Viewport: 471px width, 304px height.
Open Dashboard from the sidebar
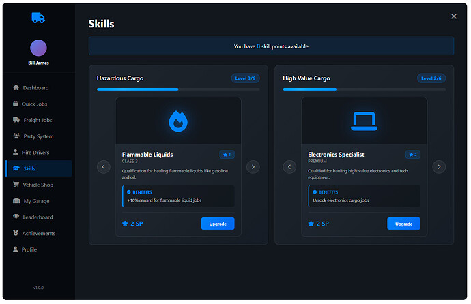(35, 88)
